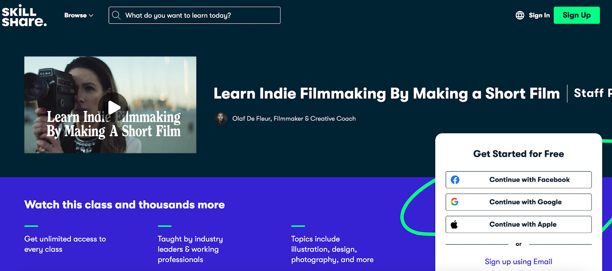The width and height of the screenshot is (612, 271).
Task: Open teacher profile link Olaf De Fleur
Action: click(x=294, y=119)
